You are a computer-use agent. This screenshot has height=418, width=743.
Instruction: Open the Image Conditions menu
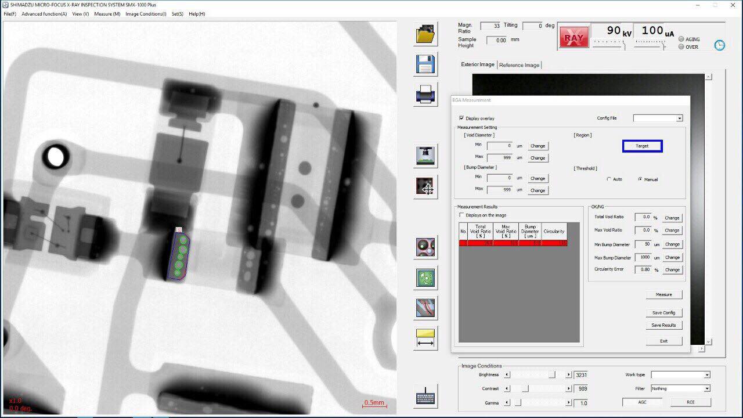click(145, 14)
